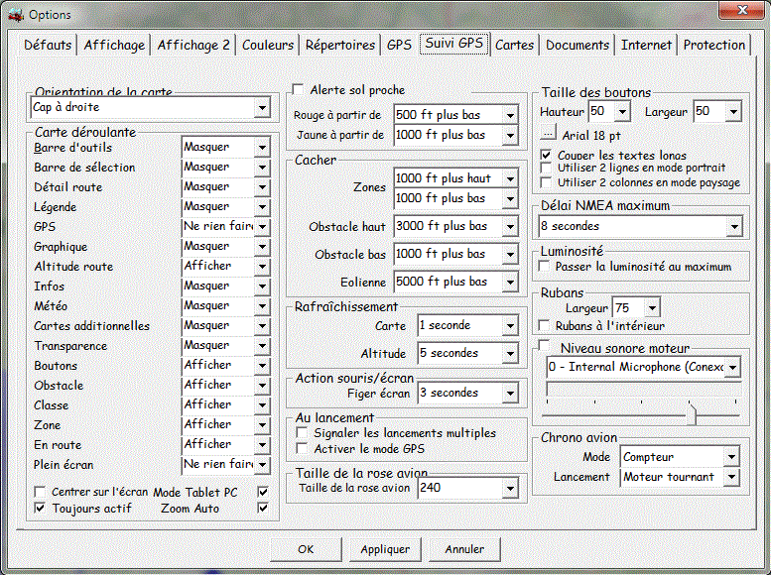Open font picker button next to Arial 18 pt
The image size is (771, 575).
548,133
